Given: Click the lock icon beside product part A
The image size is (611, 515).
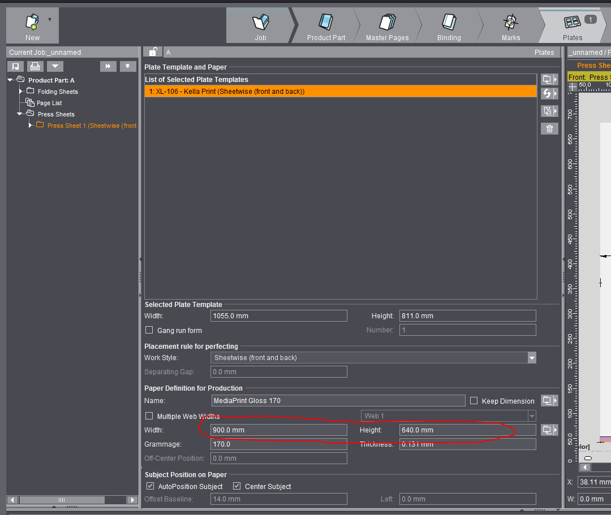Looking at the screenshot, I should click(x=152, y=52).
